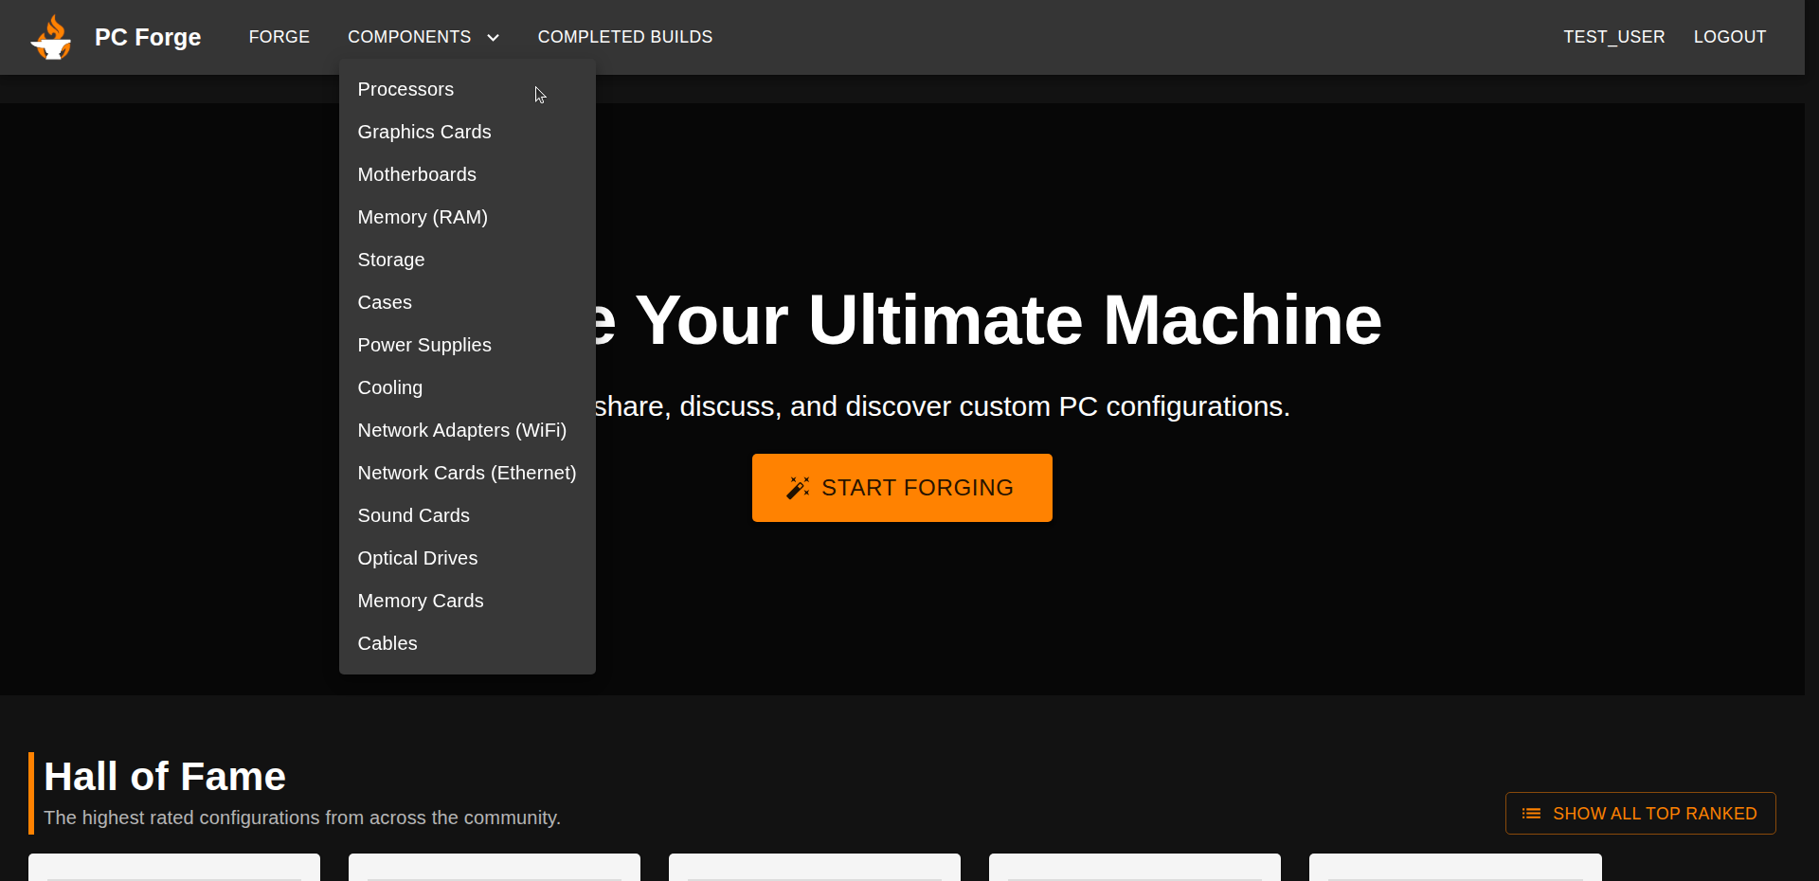Select Optical Drives menu item
Image resolution: width=1819 pixels, height=881 pixels.
point(418,558)
